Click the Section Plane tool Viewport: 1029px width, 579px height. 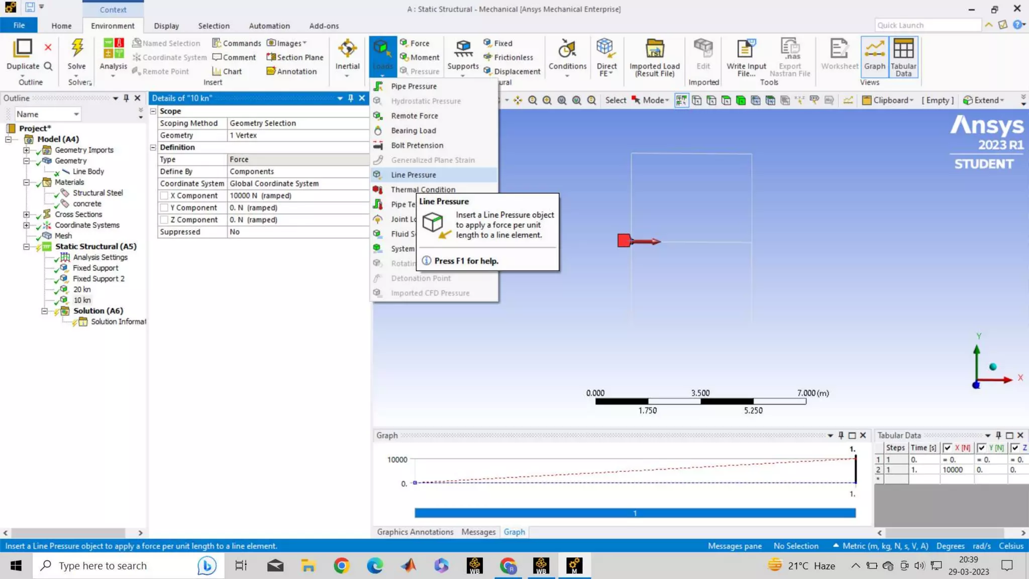pos(295,57)
